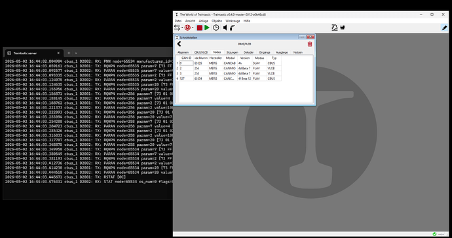452x238 pixels.
Task: Click the CANCAB module cell
Action: click(x=230, y=63)
